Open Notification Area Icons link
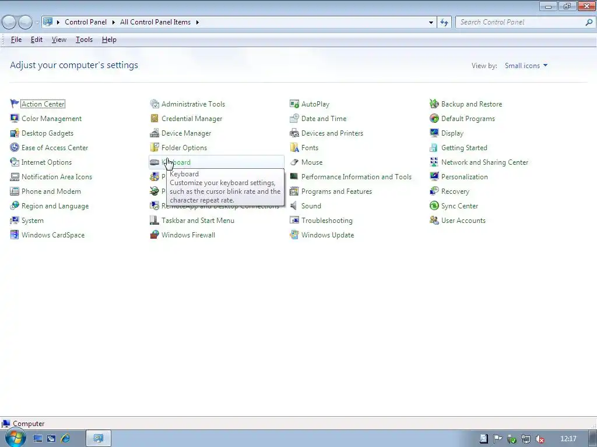 click(57, 177)
